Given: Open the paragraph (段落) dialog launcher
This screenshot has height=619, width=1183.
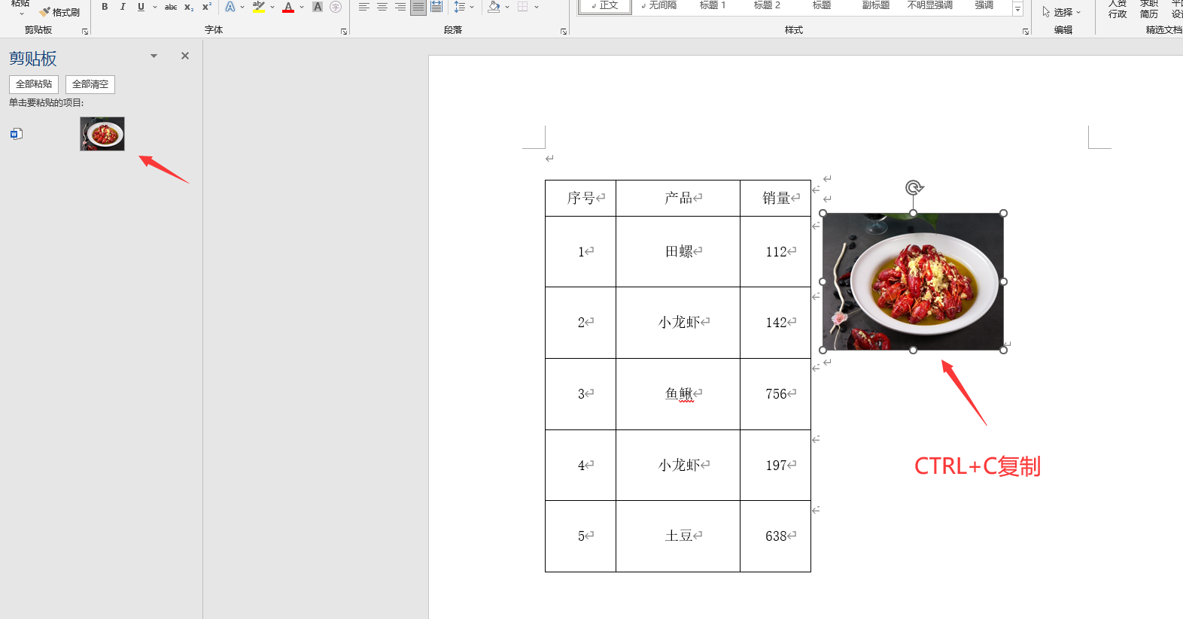Looking at the screenshot, I should tap(564, 32).
